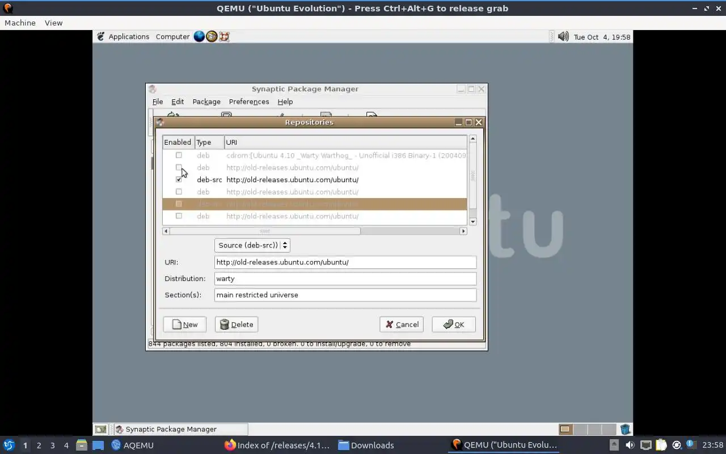Open the Computer menu in GNOME panel
Viewport: 726px width, 454px height.
172,36
